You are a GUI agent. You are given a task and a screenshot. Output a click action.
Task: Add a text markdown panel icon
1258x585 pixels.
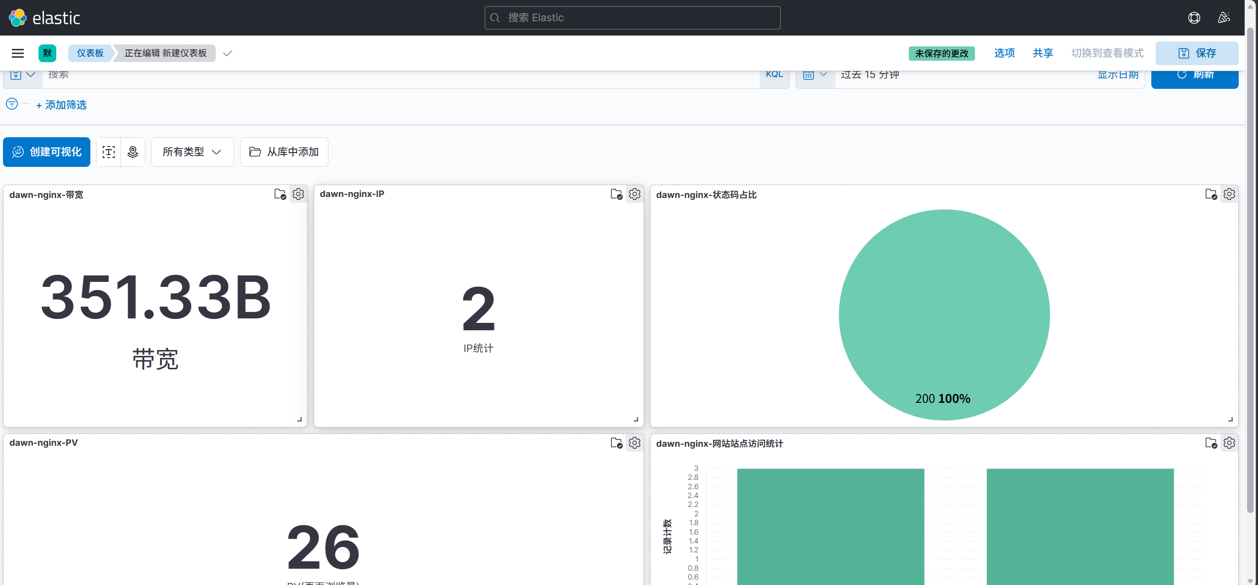click(109, 152)
